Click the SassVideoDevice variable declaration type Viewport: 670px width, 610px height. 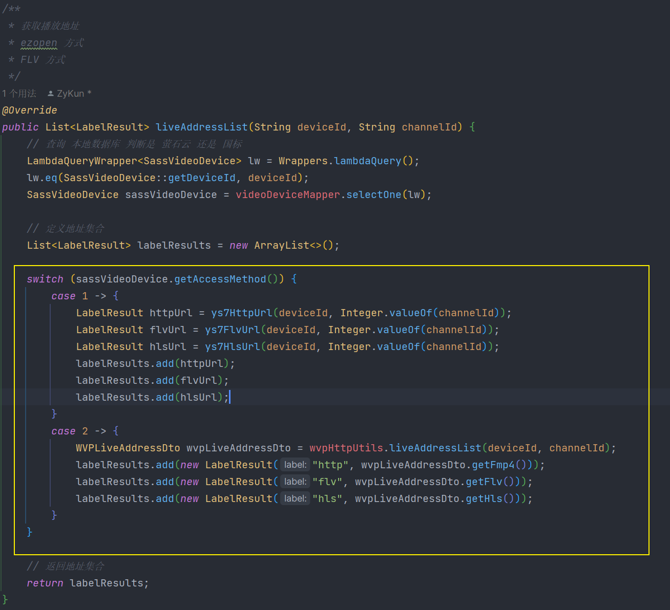click(x=73, y=194)
